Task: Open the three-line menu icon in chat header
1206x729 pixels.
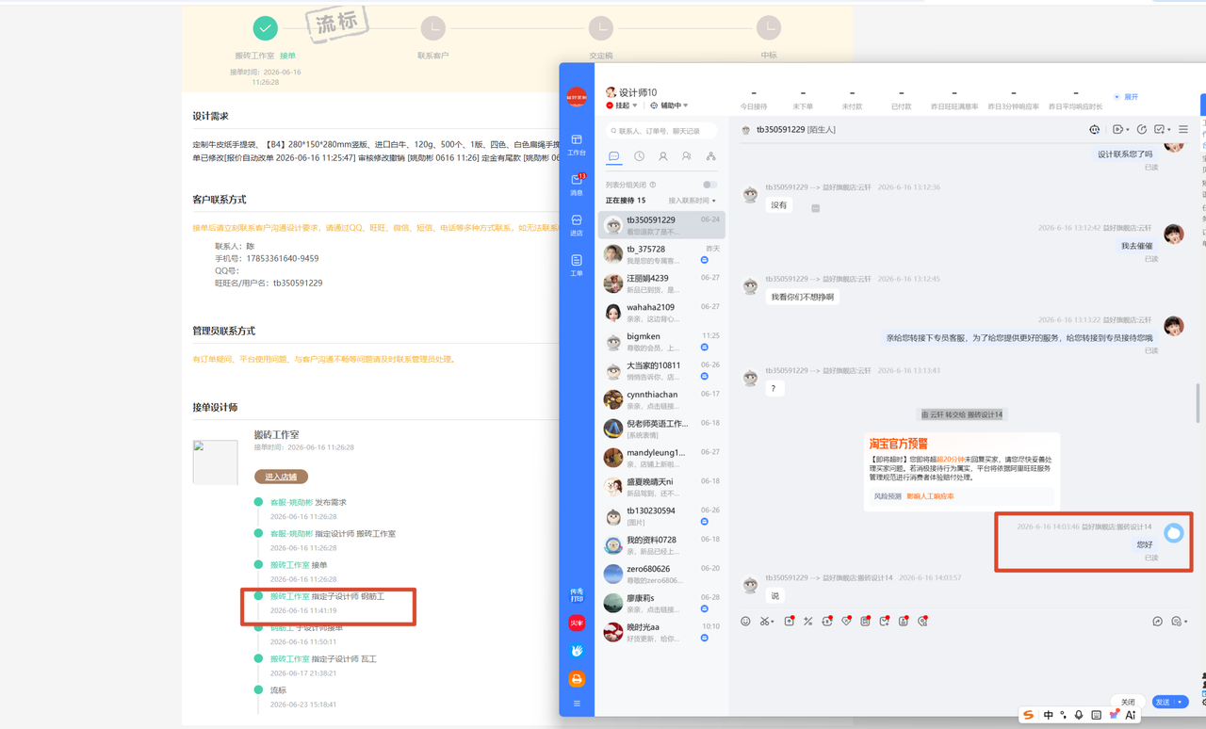Action: coord(1183,130)
